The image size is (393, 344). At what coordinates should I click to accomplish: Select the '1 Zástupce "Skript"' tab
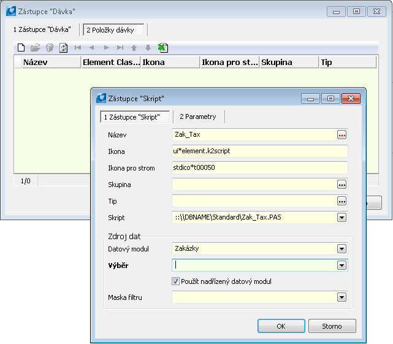(135, 117)
